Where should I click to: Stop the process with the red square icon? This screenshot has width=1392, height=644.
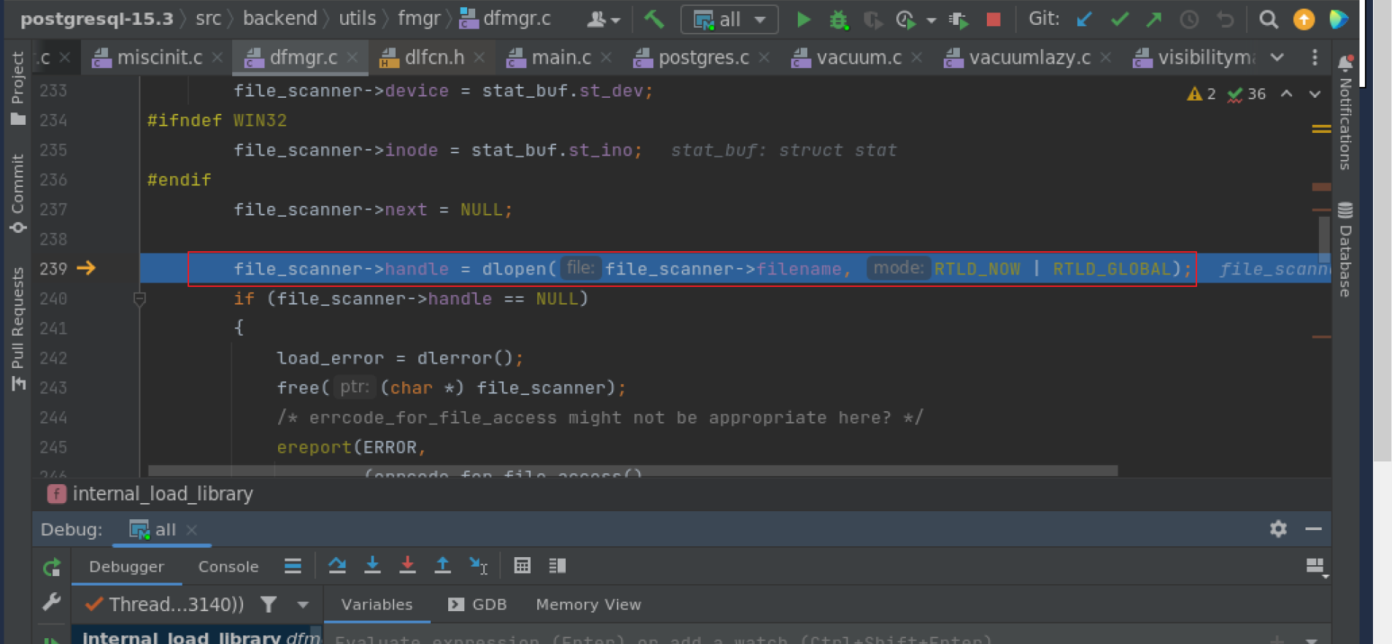pyautogui.click(x=993, y=20)
